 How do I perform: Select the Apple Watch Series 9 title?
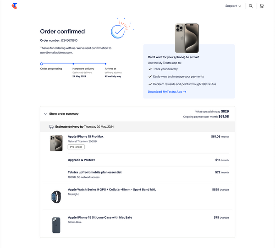coord(112,189)
